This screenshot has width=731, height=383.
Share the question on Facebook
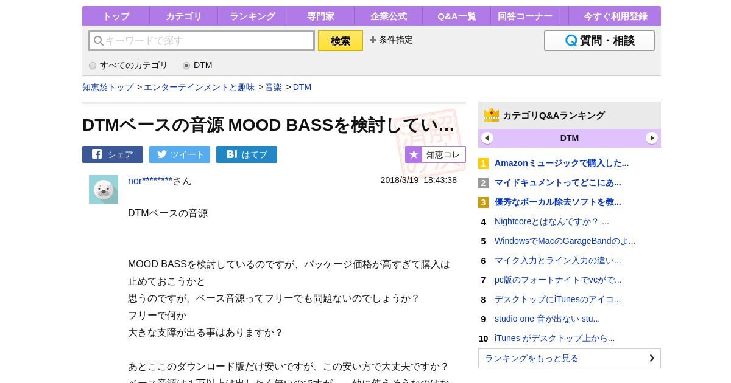pos(113,154)
